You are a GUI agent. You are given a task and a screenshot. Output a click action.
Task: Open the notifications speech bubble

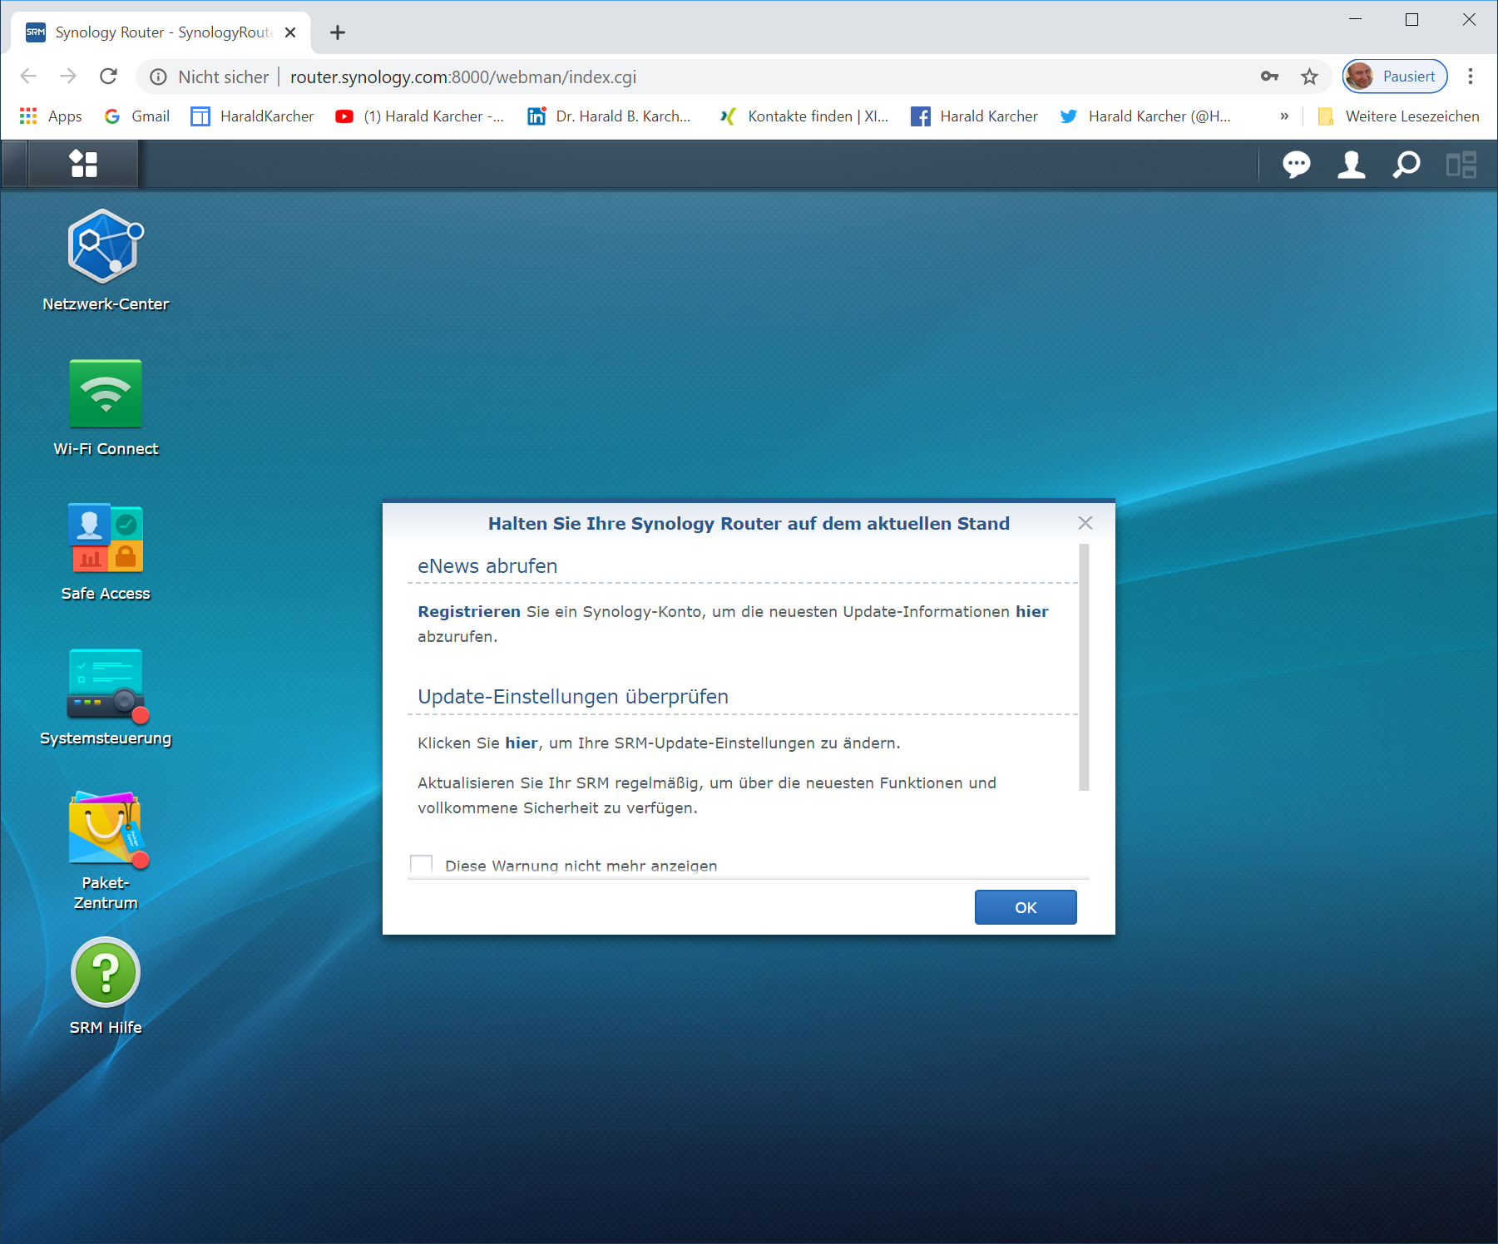[x=1296, y=165]
